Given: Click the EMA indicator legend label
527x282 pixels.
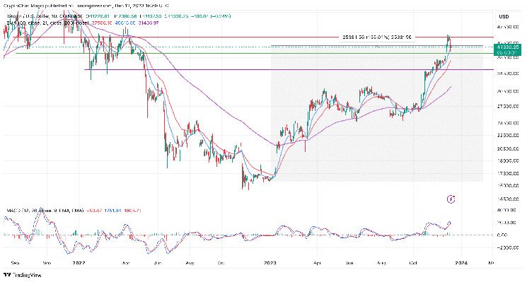Looking at the screenshot, I should pyautogui.click(x=47, y=23).
